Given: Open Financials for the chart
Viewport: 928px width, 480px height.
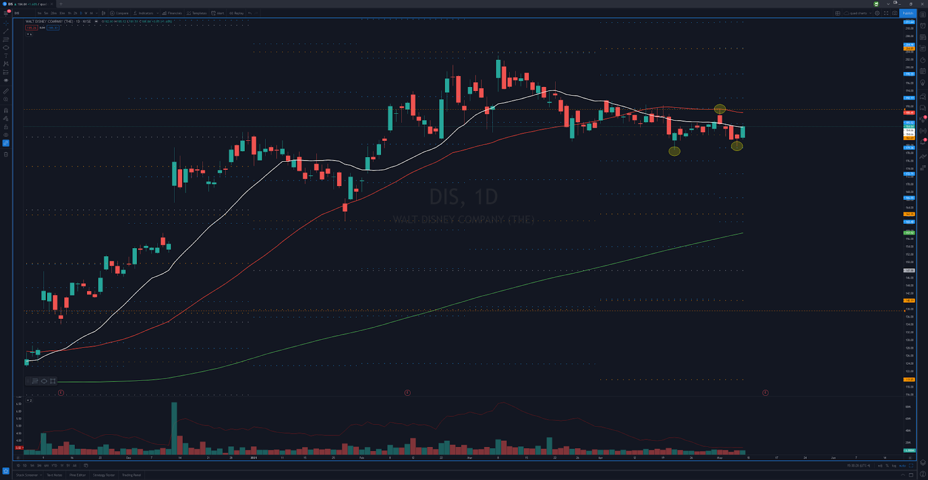Looking at the screenshot, I should click(172, 13).
